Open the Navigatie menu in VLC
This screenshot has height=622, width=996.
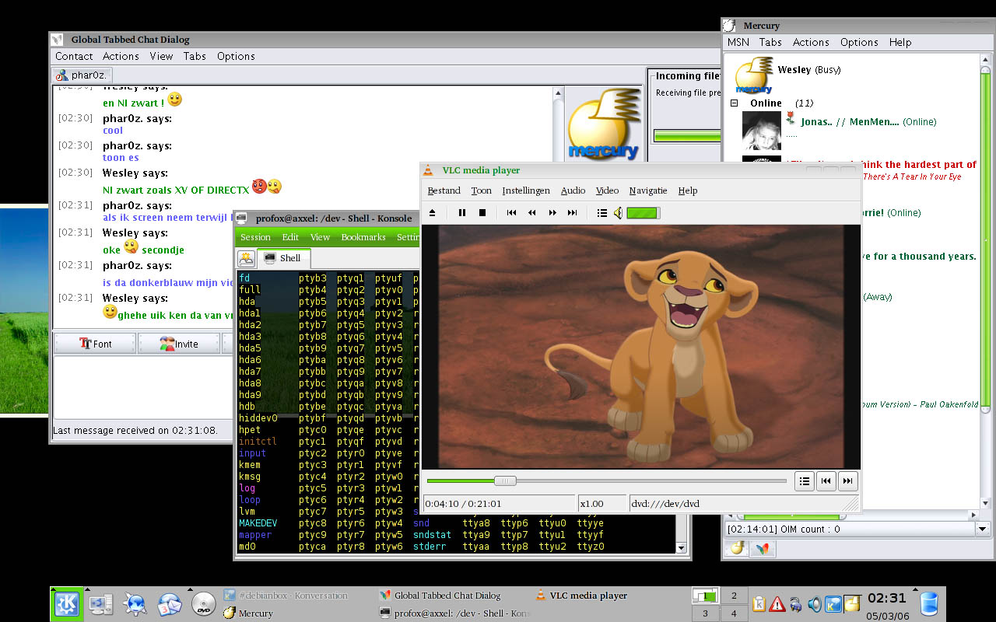tap(648, 190)
